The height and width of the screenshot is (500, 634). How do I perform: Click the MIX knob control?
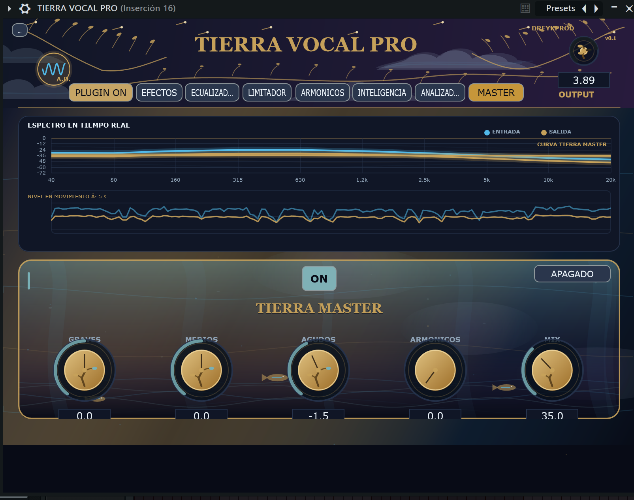[x=552, y=370]
